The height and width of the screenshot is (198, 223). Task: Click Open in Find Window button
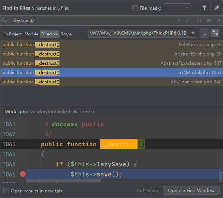tap(191, 190)
